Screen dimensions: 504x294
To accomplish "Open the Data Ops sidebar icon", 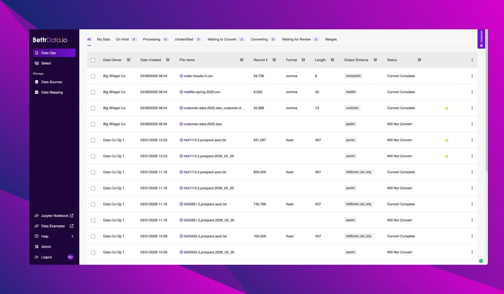I will point(37,53).
